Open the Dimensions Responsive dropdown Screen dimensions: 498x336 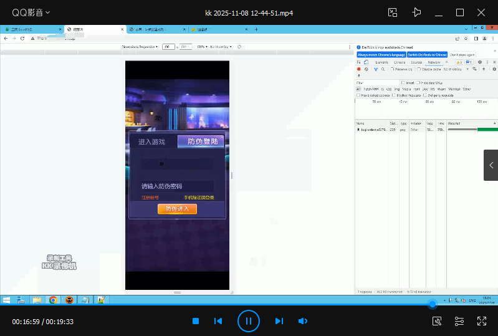pos(140,47)
